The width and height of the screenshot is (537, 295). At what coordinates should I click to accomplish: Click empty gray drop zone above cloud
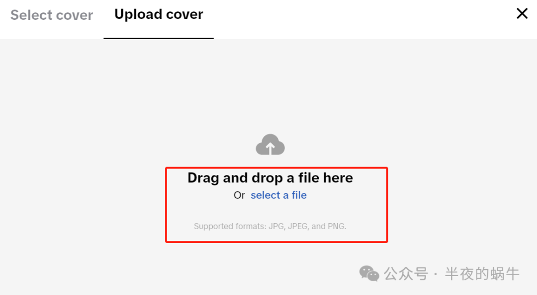pyautogui.click(x=270, y=85)
